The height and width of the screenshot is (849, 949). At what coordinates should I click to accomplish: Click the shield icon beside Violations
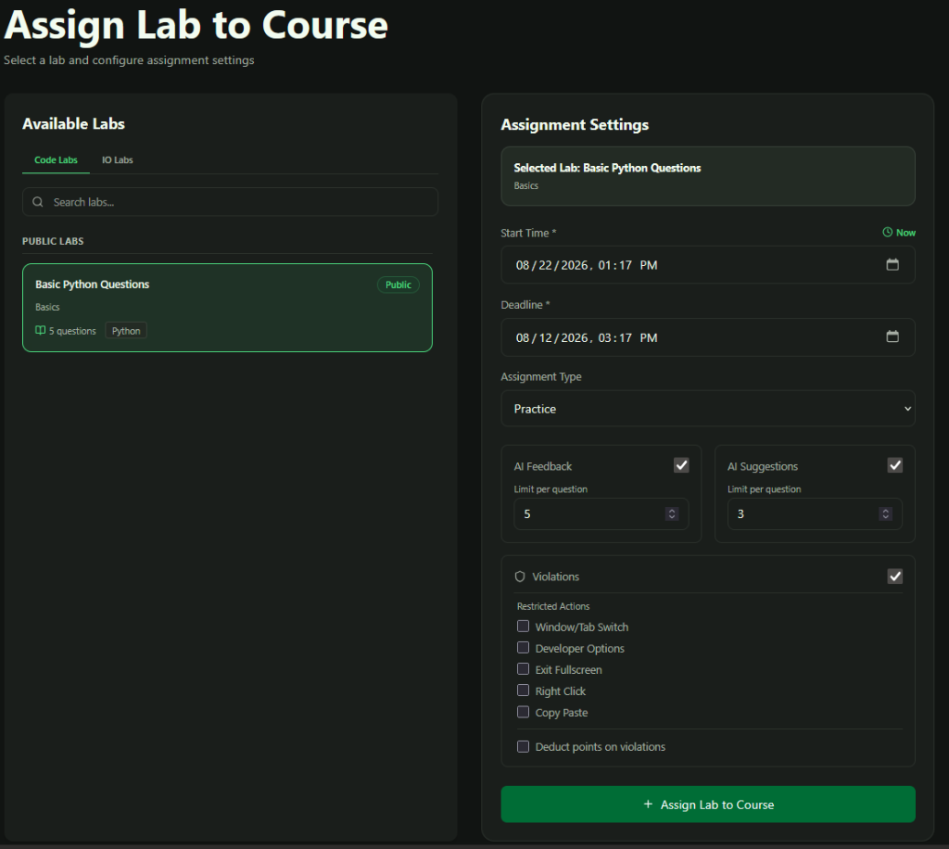tap(520, 577)
